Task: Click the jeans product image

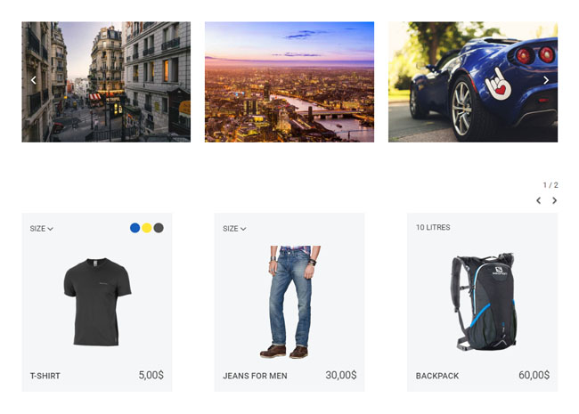Action: point(289,302)
